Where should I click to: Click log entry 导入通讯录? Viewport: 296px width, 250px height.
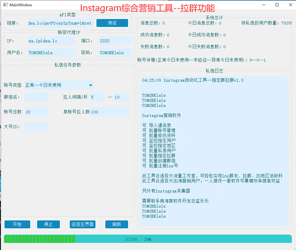click(x=157, y=126)
